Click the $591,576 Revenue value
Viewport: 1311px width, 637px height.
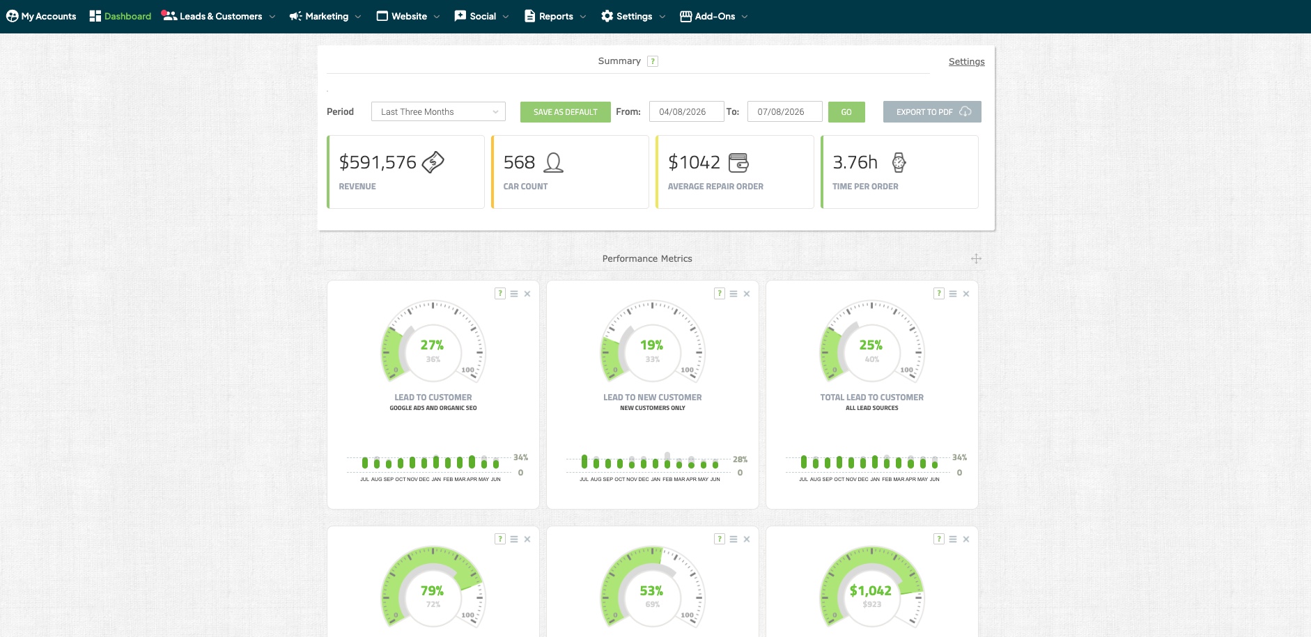pyautogui.click(x=378, y=162)
